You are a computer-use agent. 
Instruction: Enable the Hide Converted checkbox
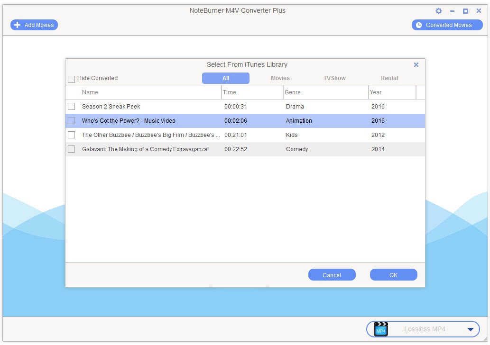click(71, 79)
